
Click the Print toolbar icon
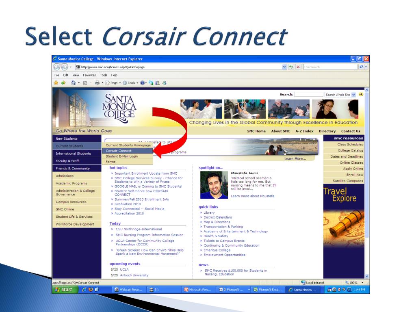pyautogui.click(x=97, y=83)
